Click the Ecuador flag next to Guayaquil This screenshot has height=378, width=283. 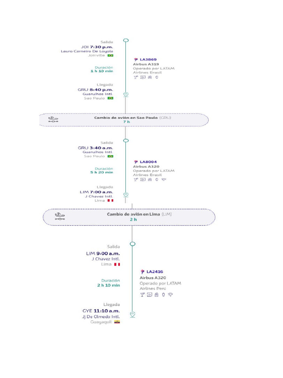point(117,322)
